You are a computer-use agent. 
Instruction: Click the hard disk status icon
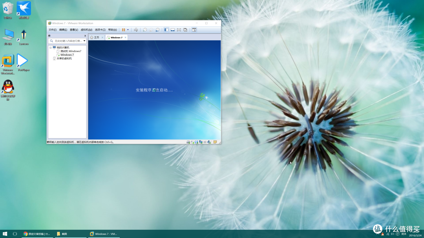point(188,142)
